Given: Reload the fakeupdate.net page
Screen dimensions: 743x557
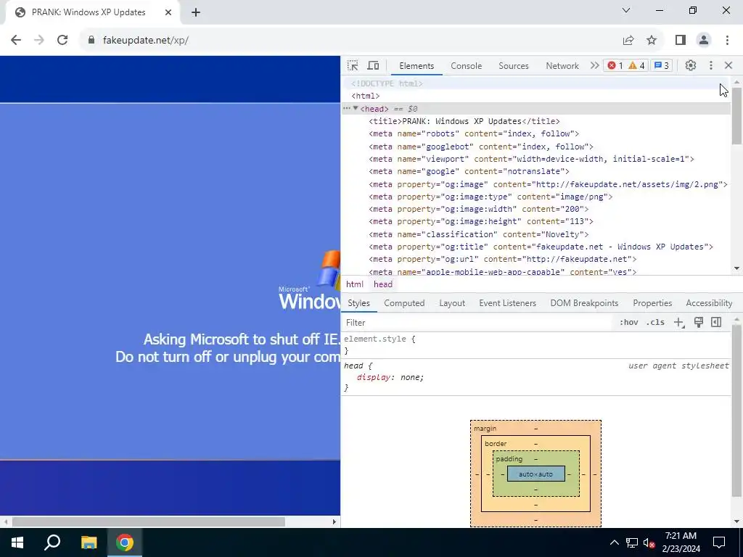Looking at the screenshot, I should pos(62,41).
